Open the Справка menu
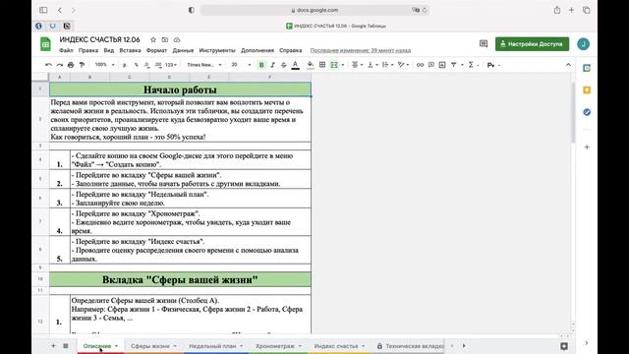Viewport: 629px width, 354px height. coord(291,50)
